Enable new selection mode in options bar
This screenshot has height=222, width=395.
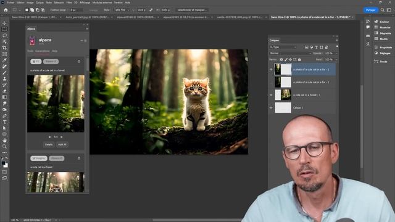click(27, 10)
